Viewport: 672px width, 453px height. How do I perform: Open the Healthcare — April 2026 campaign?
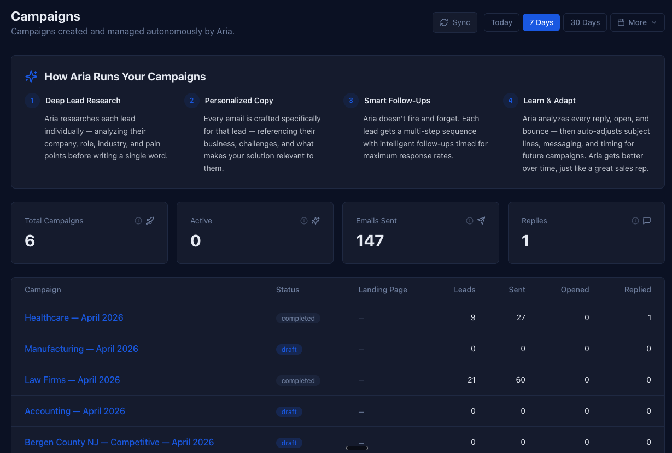pos(74,317)
